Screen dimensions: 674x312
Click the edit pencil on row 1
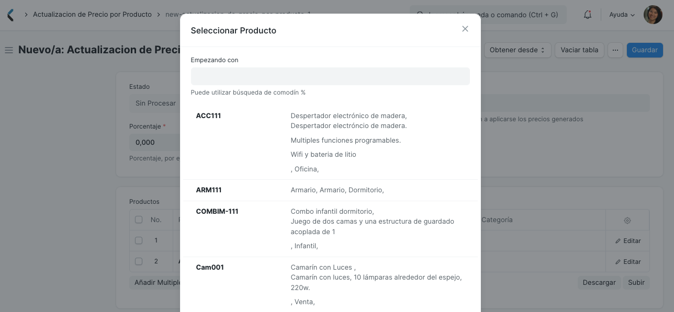pos(627,240)
